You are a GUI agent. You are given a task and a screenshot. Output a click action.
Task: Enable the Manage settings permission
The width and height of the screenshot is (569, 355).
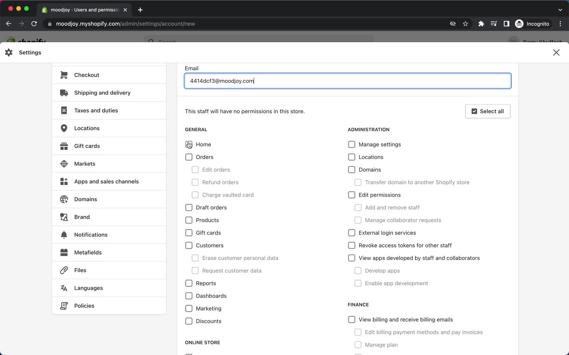pyautogui.click(x=351, y=144)
